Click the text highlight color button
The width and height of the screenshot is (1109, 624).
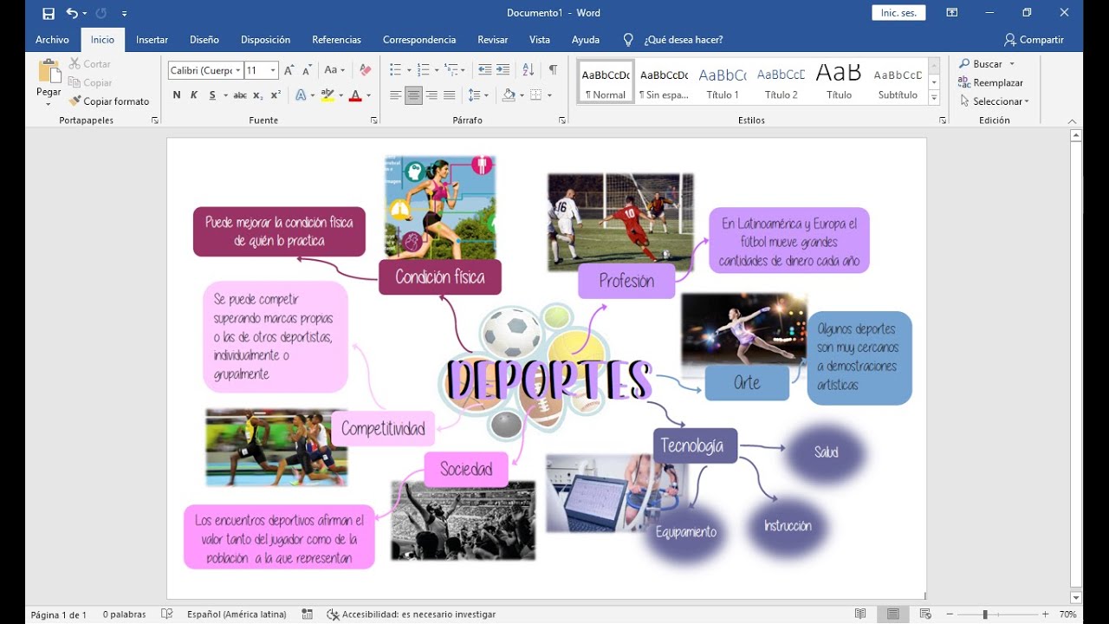(328, 95)
